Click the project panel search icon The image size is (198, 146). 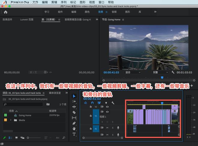[x=5, y=104]
